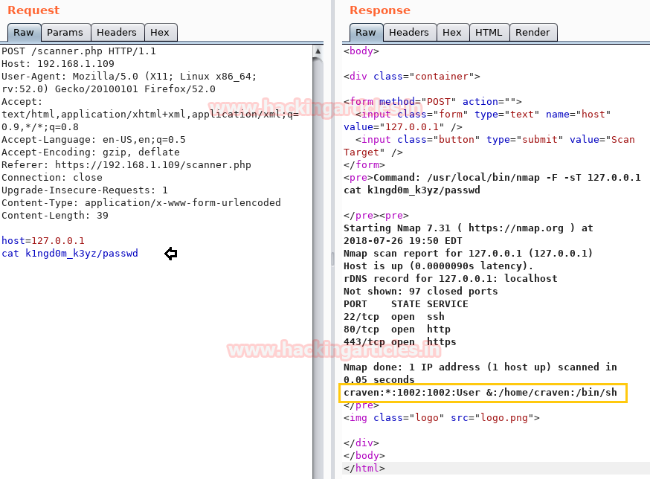Open the Request Params tab
650x479 pixels.
pyautogui.click(x=65, y=32)
